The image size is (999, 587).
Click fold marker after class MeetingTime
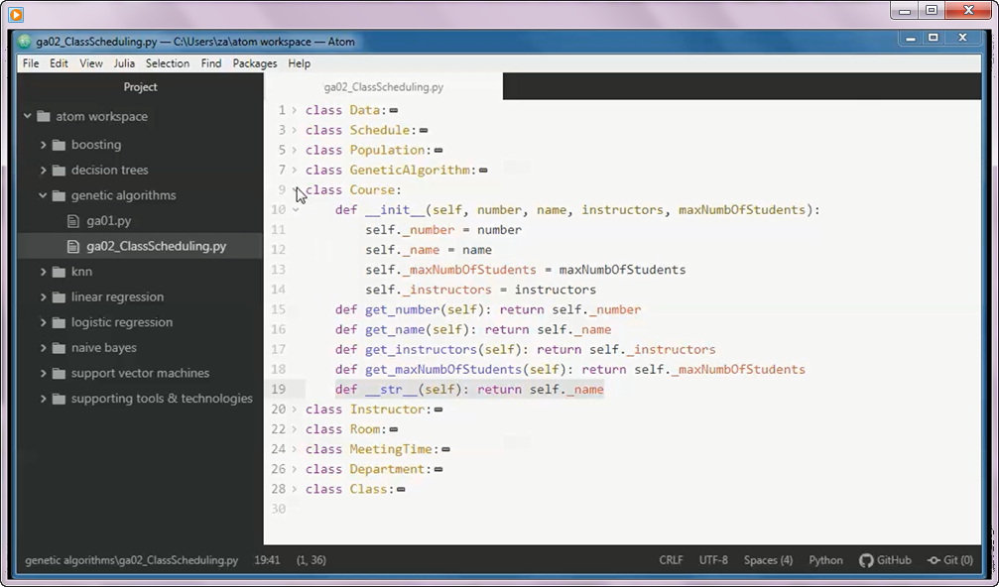[446, 450]
